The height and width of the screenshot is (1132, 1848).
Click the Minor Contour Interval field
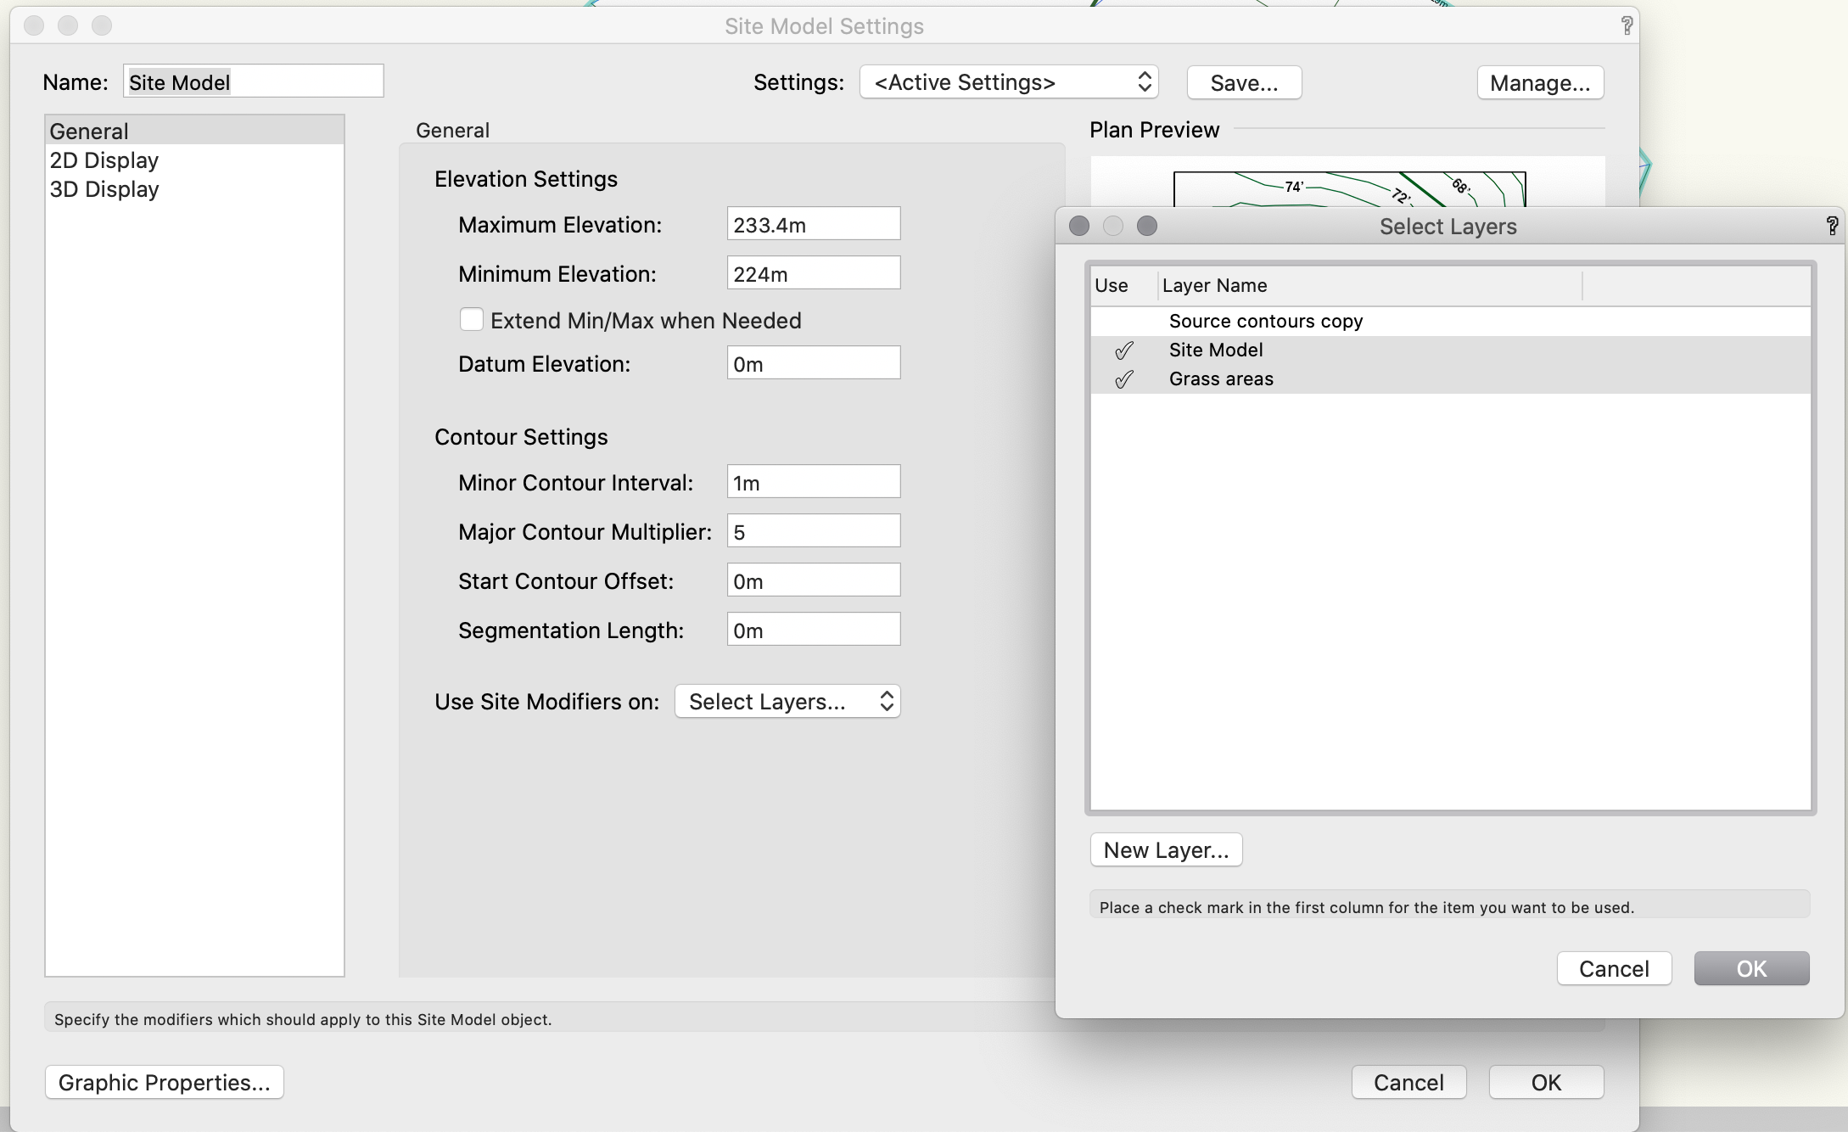pos(812,483)
